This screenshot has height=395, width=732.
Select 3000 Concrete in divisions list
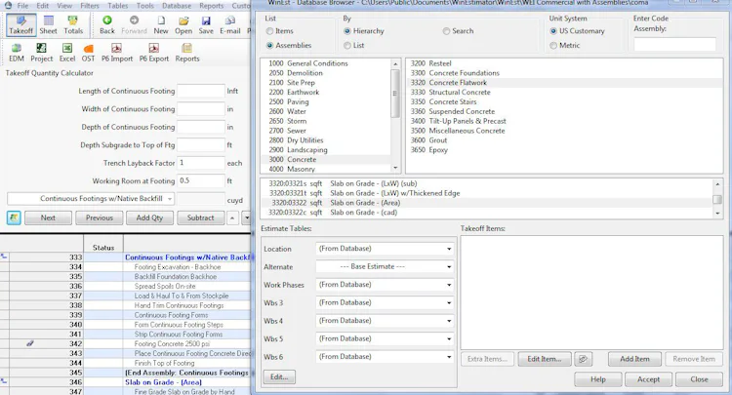[x=325, y=160]
